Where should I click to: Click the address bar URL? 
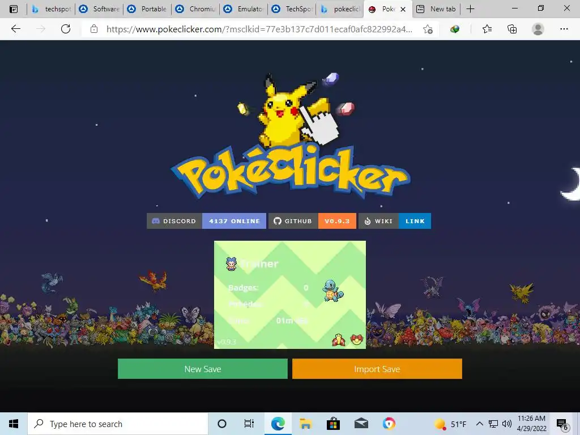pos(259,29)
